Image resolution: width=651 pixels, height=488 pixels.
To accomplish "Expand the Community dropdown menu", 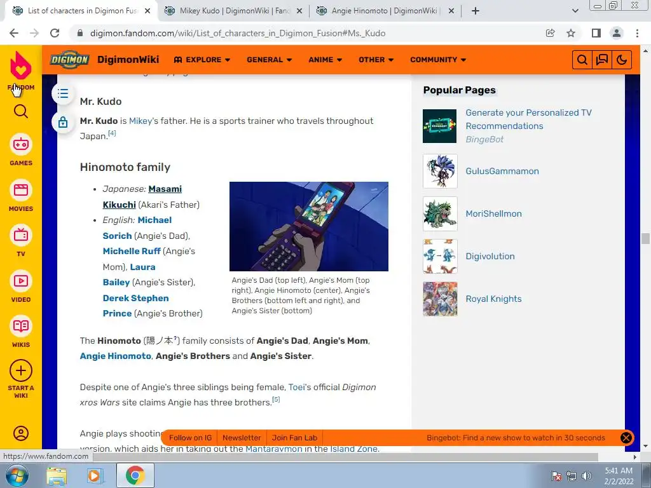I will 438,60.
